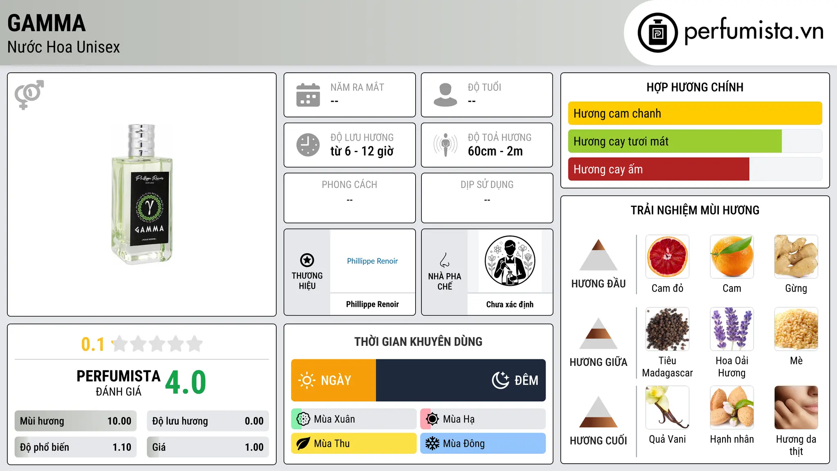The height and width of the screenshot is (471, 837).
Task: Click the Tiêu Madagascar pepper thumbnail
Action: (667, 329)
